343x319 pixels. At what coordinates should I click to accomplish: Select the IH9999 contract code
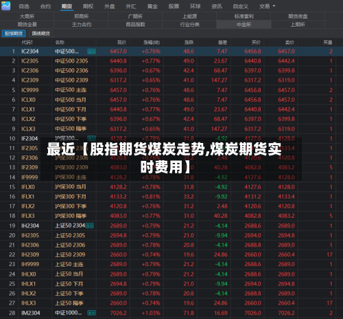click(30, 264)
